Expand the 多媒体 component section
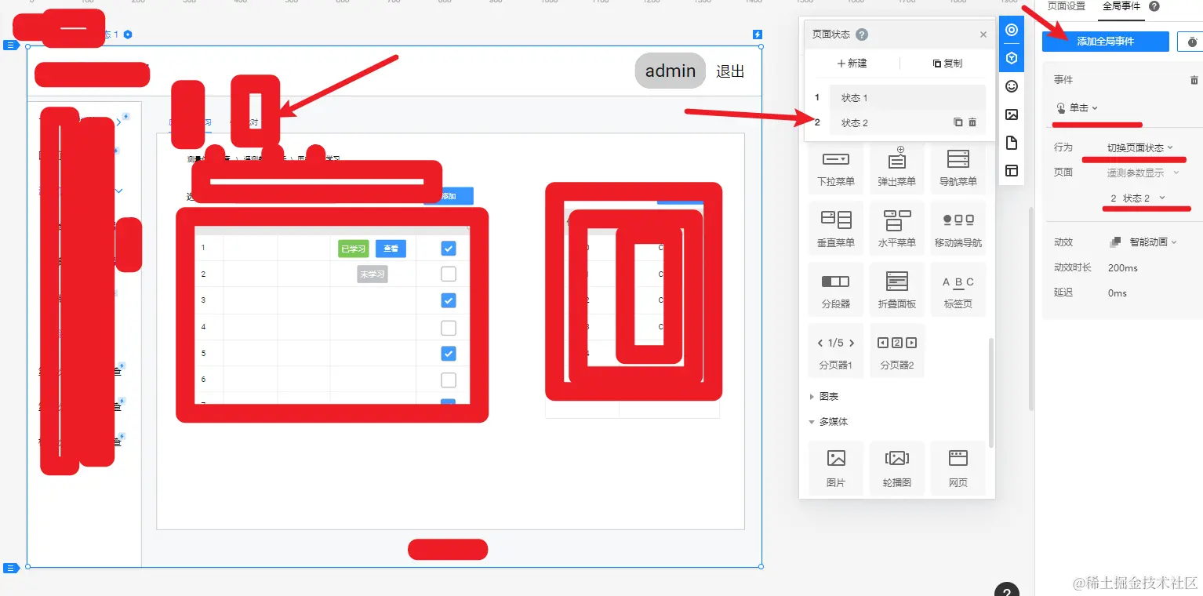 [827, 421]
